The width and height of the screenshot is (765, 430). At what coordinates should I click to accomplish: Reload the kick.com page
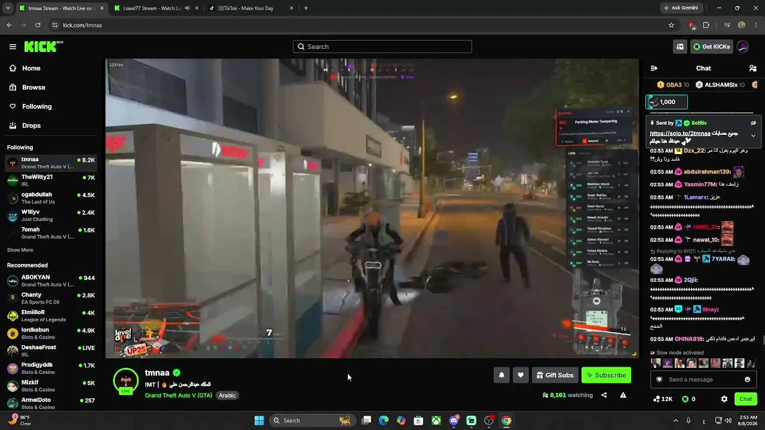pos(38,25)
